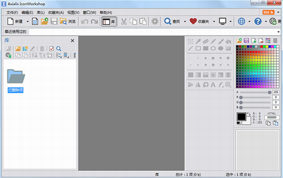Click the HTML color code field 000000
Screen dimensions: 283x178
pyautogui.click(x=272, y=117)
